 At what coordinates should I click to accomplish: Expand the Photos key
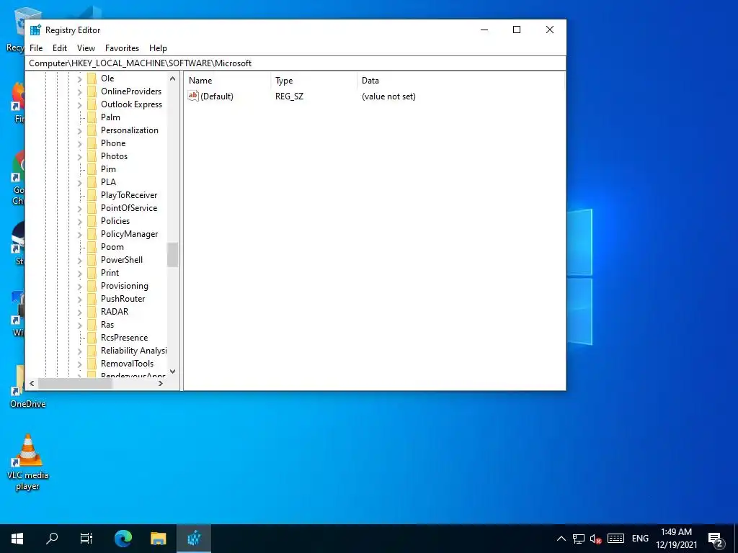(x=79, y=156)
